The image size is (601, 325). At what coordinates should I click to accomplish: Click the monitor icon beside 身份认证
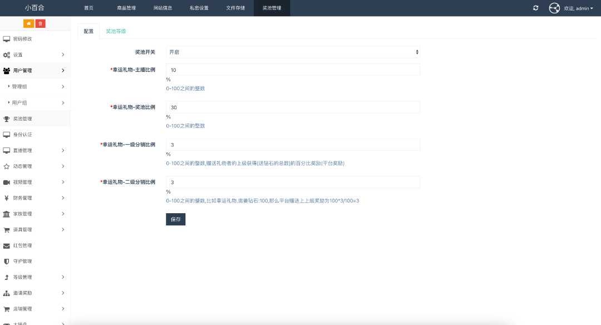(7, 135)
